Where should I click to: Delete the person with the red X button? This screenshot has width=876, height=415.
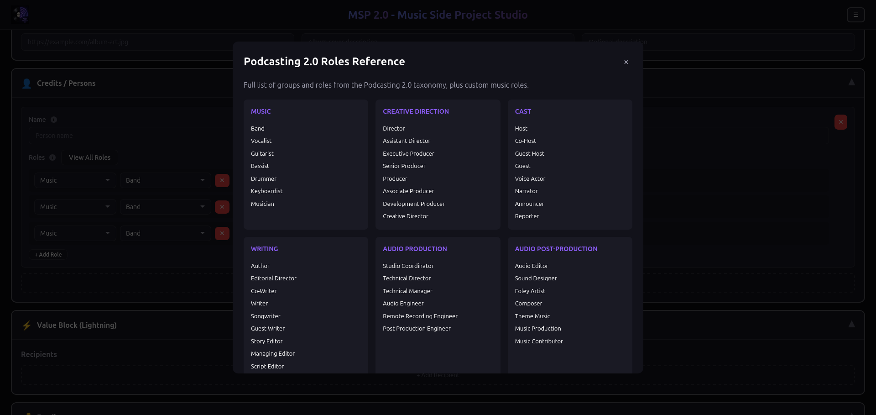840,122
